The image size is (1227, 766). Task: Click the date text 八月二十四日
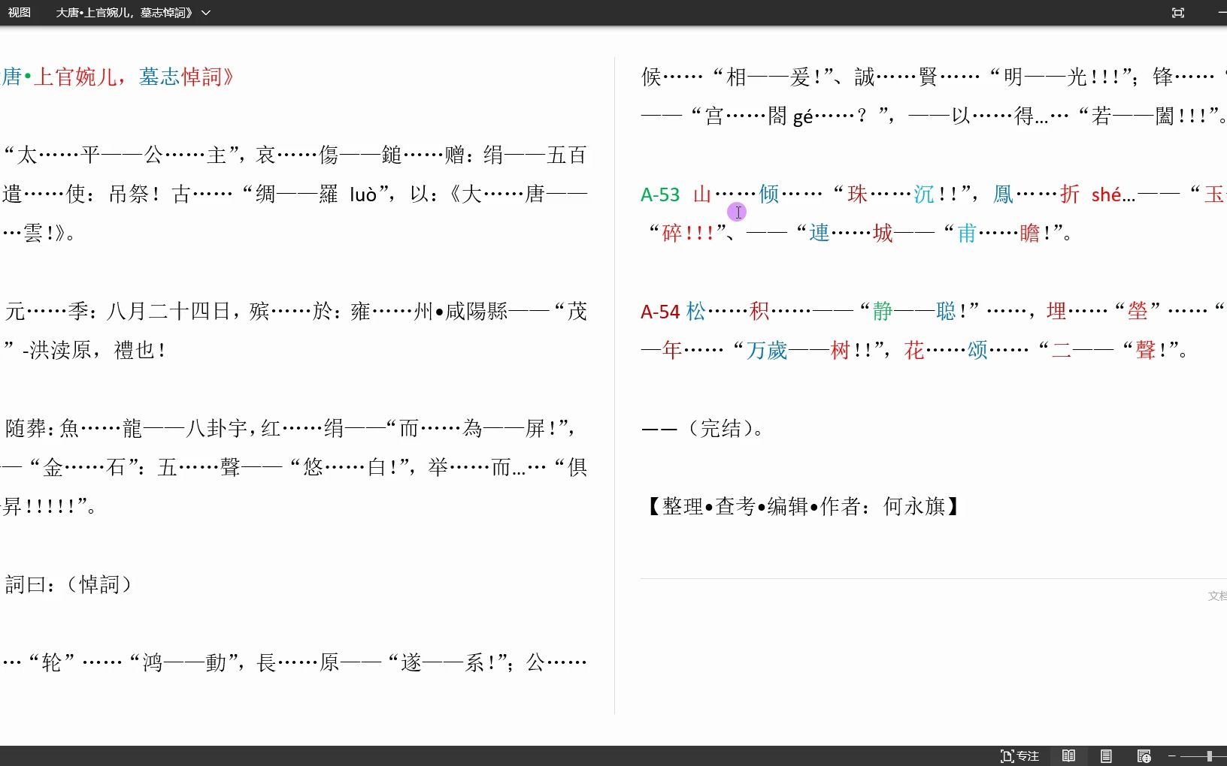click(x=169, y=312)
